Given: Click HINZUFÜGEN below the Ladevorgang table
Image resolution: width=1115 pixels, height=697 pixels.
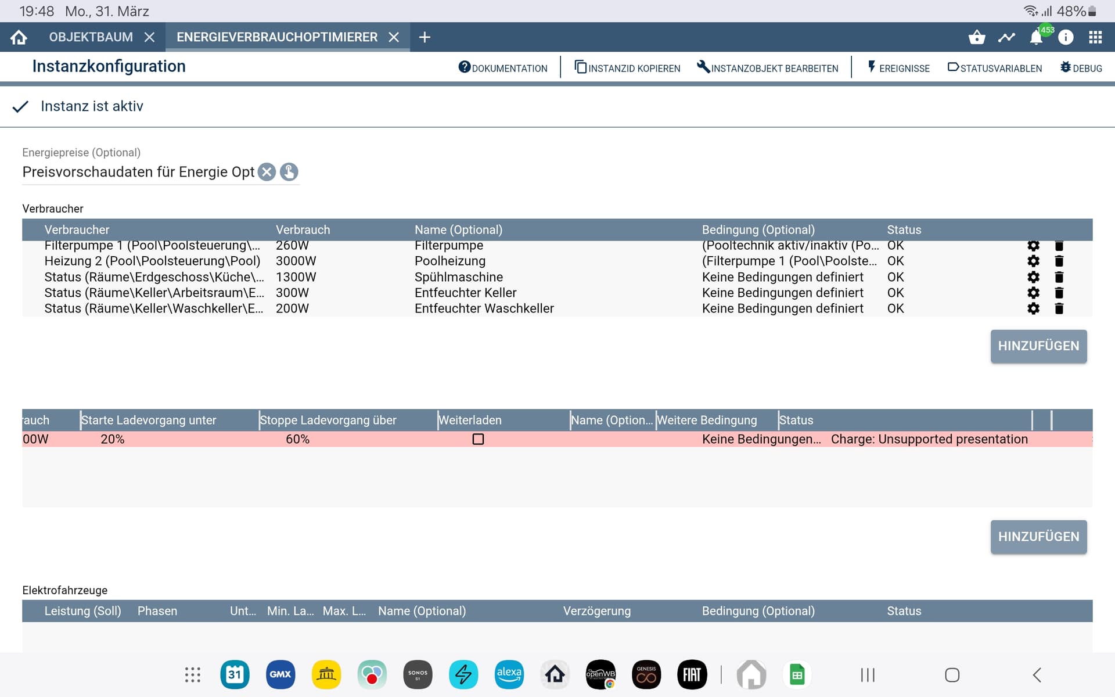Looking at the screenshot, I should pyautogui.click(x=1038, y=537).
